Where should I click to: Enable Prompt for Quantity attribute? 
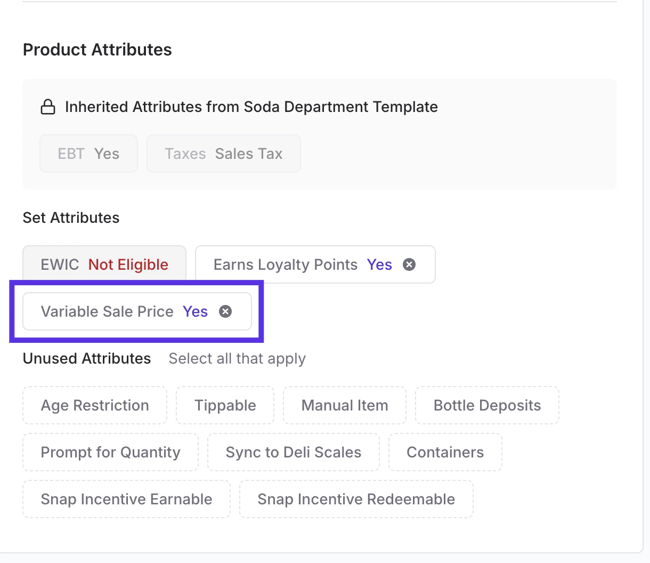click(110, 452)
